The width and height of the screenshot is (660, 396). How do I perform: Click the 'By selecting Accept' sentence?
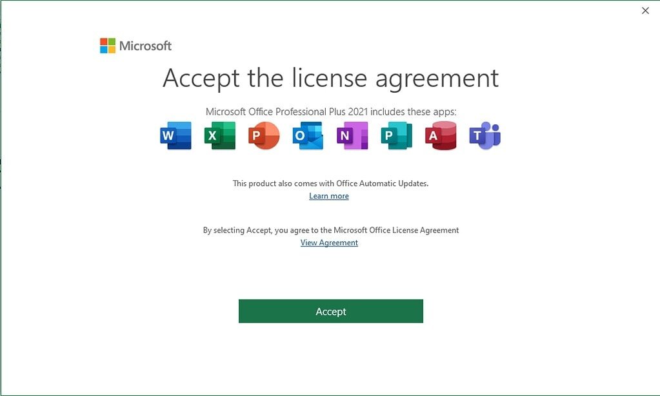pyautogui.click(x=331, y=230)
